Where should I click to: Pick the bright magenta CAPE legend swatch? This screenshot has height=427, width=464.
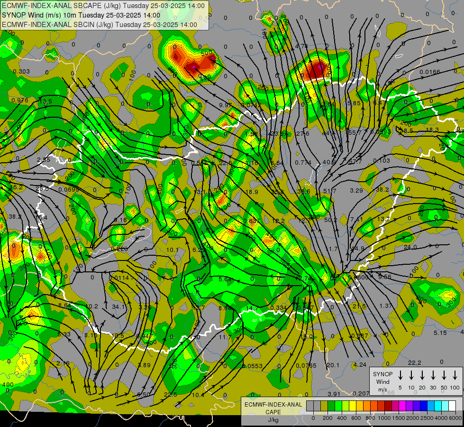click(x=402, y=406)
